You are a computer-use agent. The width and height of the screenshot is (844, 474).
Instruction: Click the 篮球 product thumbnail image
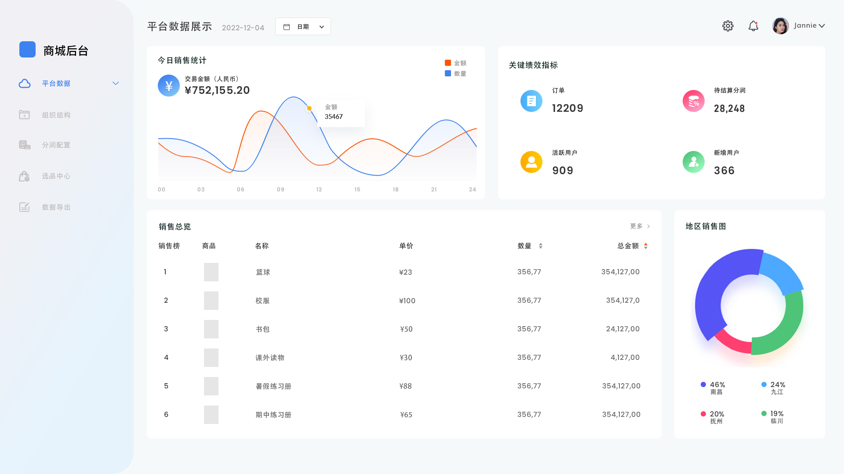pos(211,272)
